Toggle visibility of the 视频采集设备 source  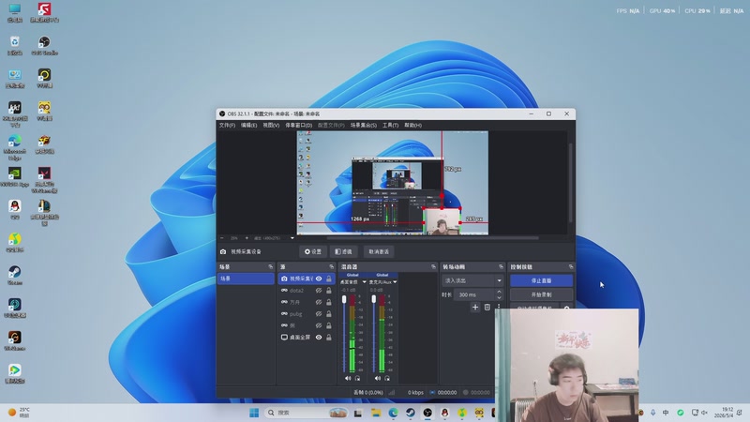pos(319,279)
